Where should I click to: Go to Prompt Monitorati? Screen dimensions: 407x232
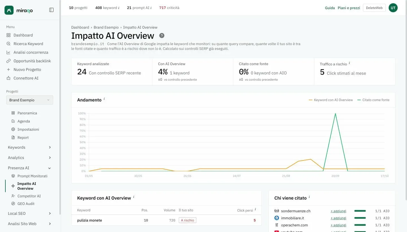(30, 176)
